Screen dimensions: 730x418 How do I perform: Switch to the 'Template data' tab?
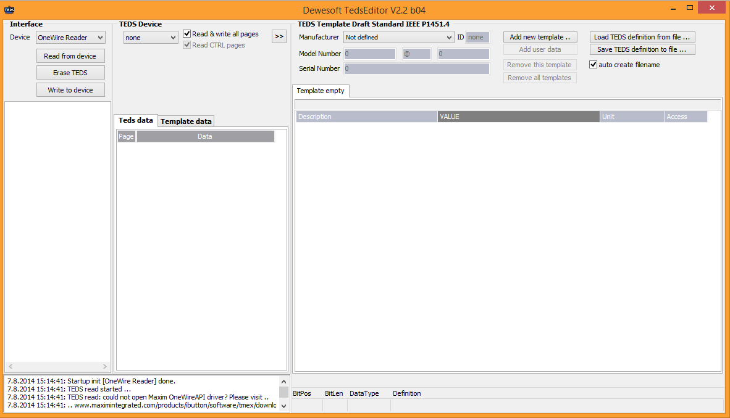186,121
